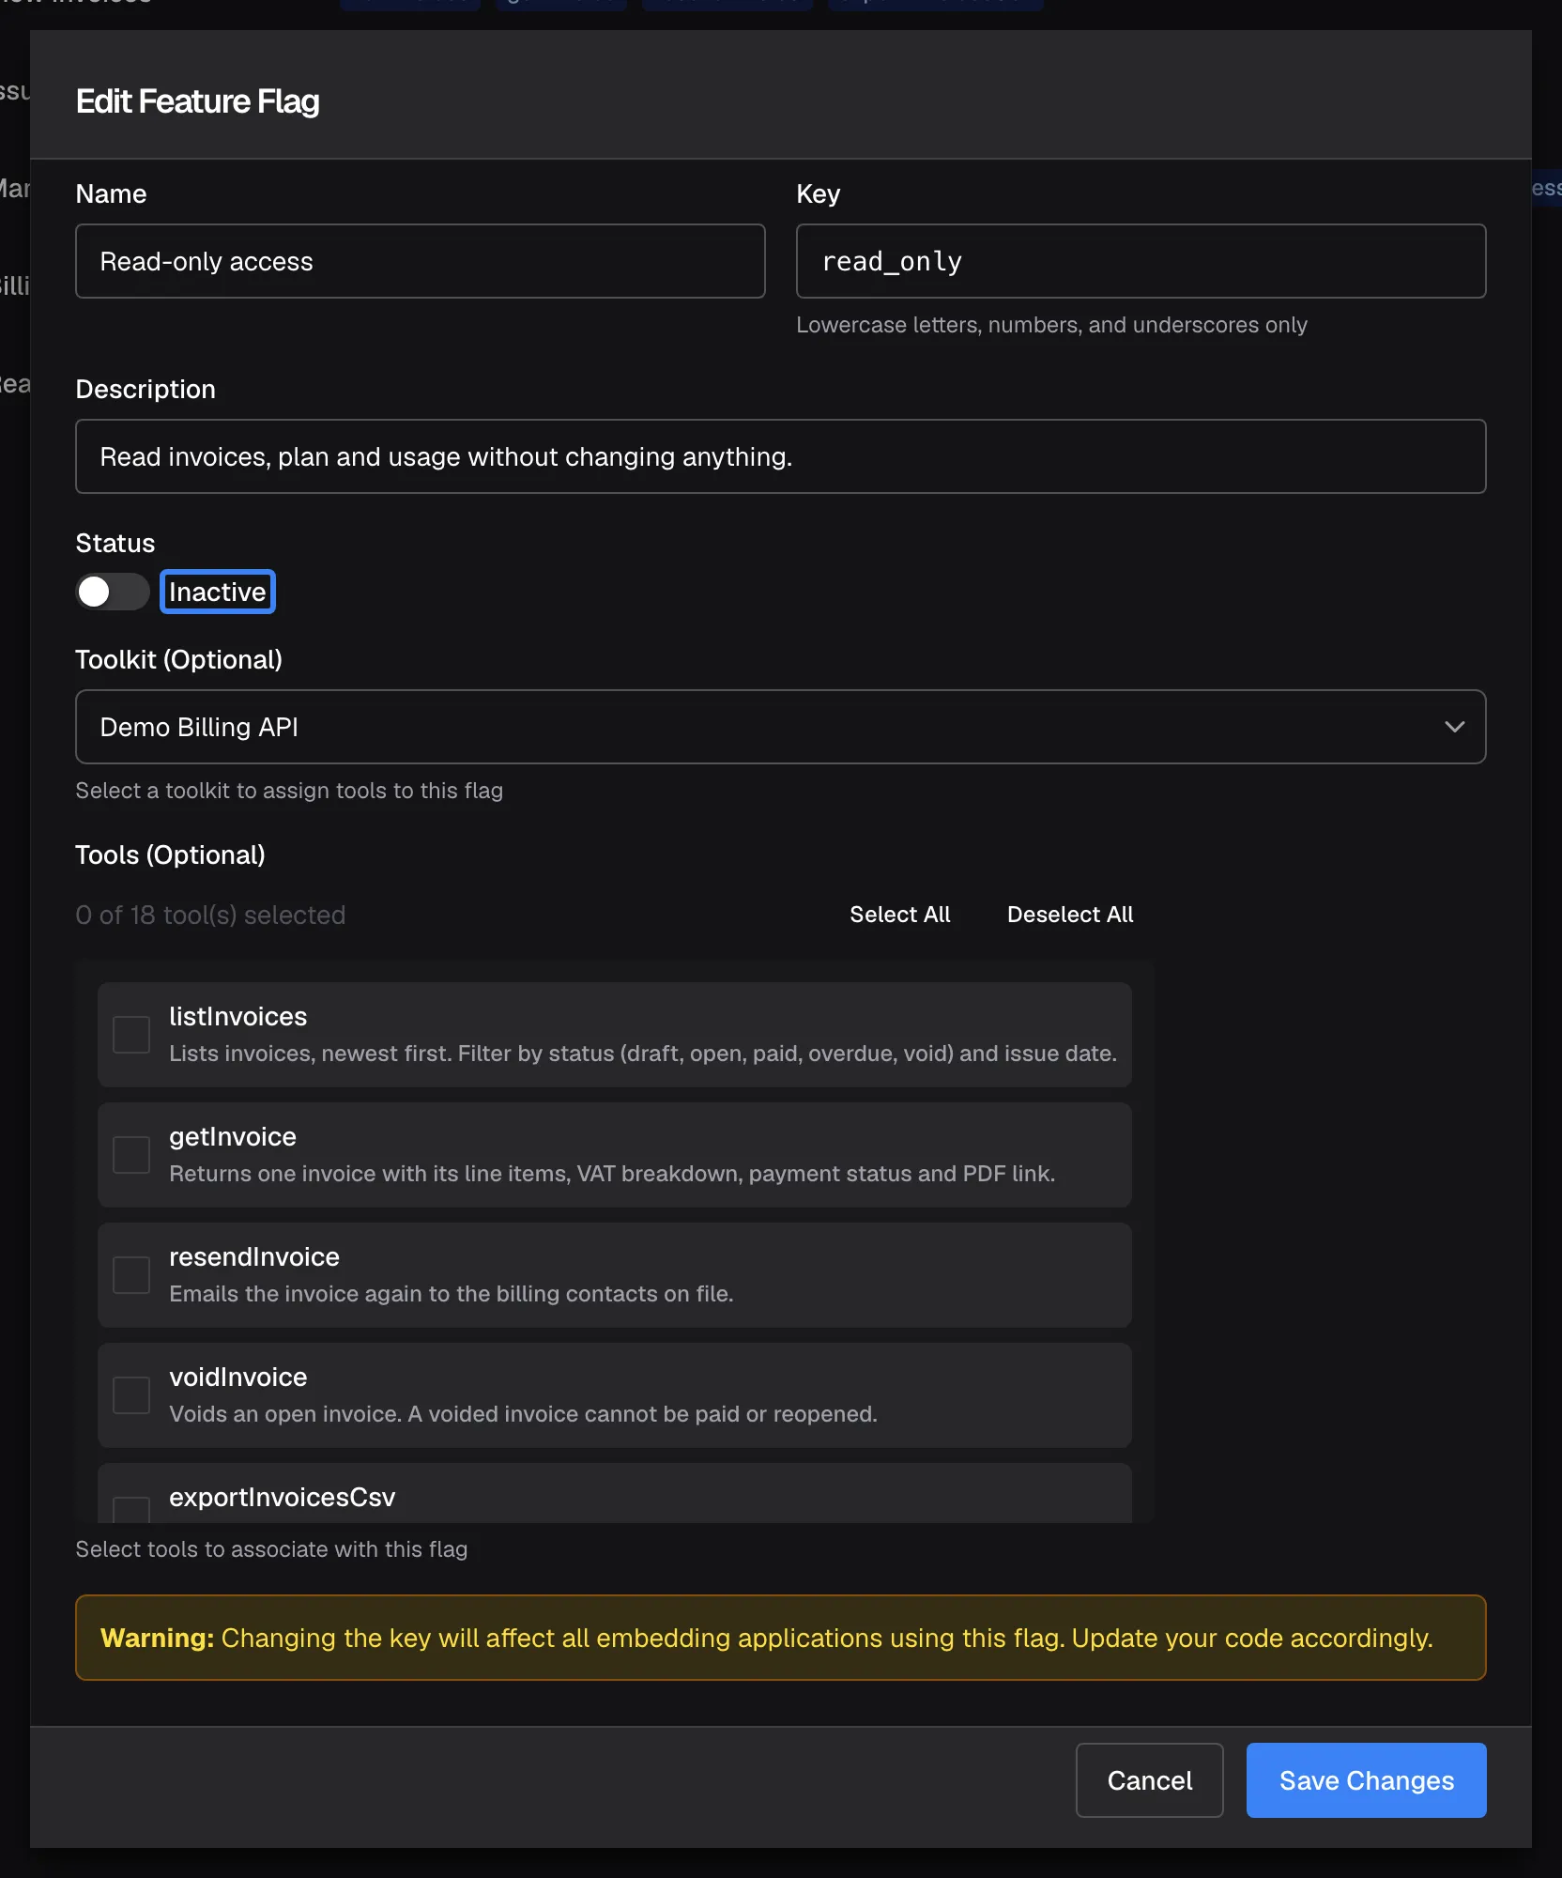The width and height of the screenshot is (1562, 1878).
Task: Click the exportInvoicesCsv tool name
Action: coord(283,1497)
